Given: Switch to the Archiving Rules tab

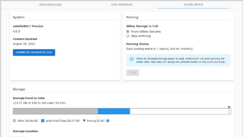Looking at the screenshot, I should [x=51, y=5].
